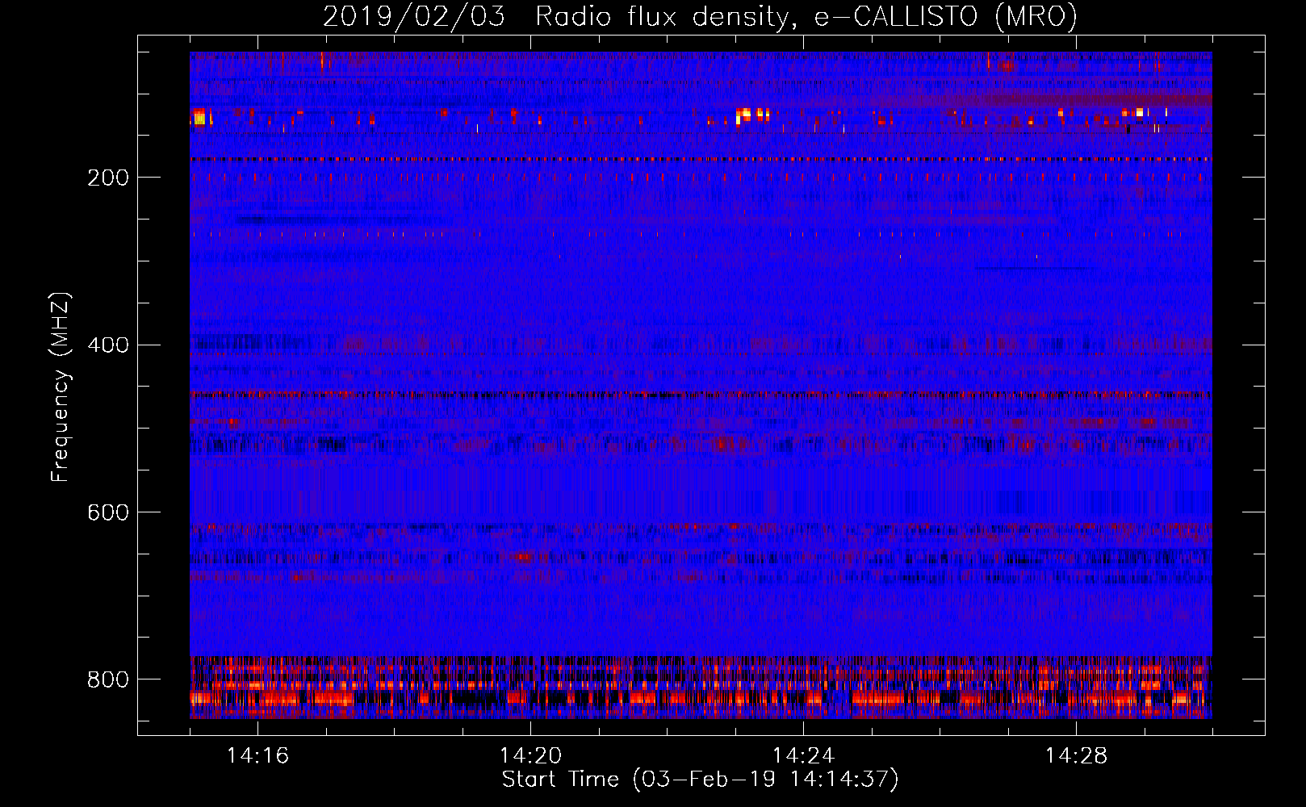Image resolution: width=1306 pixels, height=807 pixels.
Task: Click the 14:28 time tick label
Action: 1076,756
